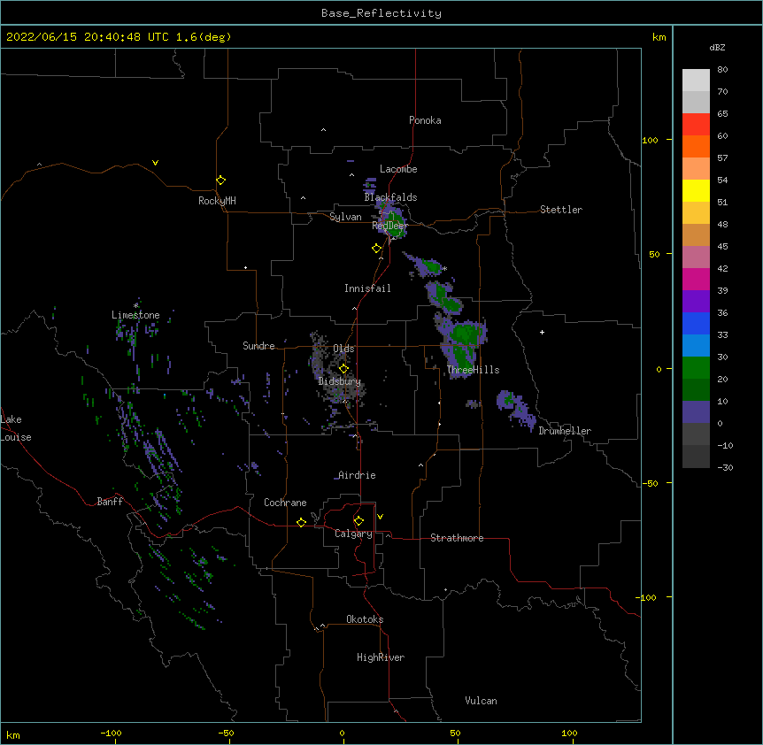Image resolution: width=763 pixels, height=745 pixels.
Task: Click the HighRiver label
Action: pyautogui.click(x=381, y=657)
